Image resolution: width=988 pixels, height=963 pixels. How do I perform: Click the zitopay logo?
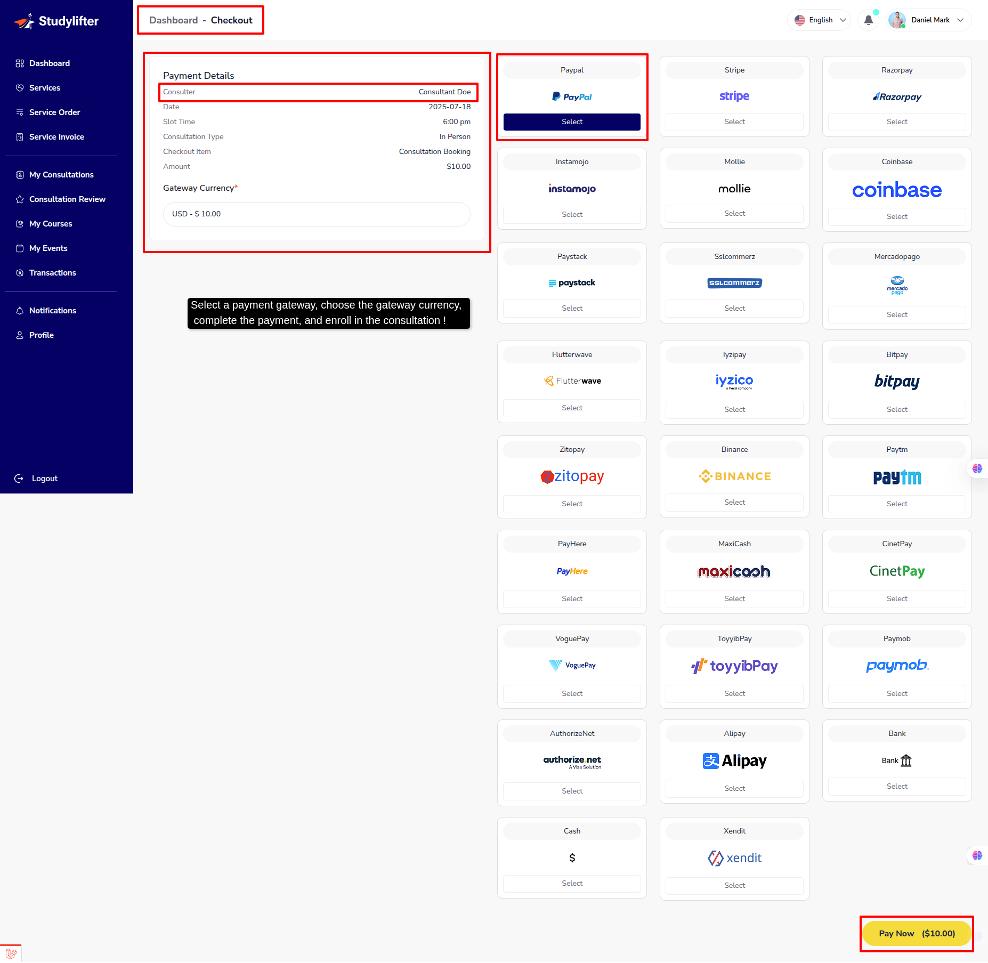(572, 476)
